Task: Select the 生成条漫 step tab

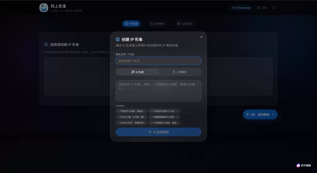Action: [184, 24]
